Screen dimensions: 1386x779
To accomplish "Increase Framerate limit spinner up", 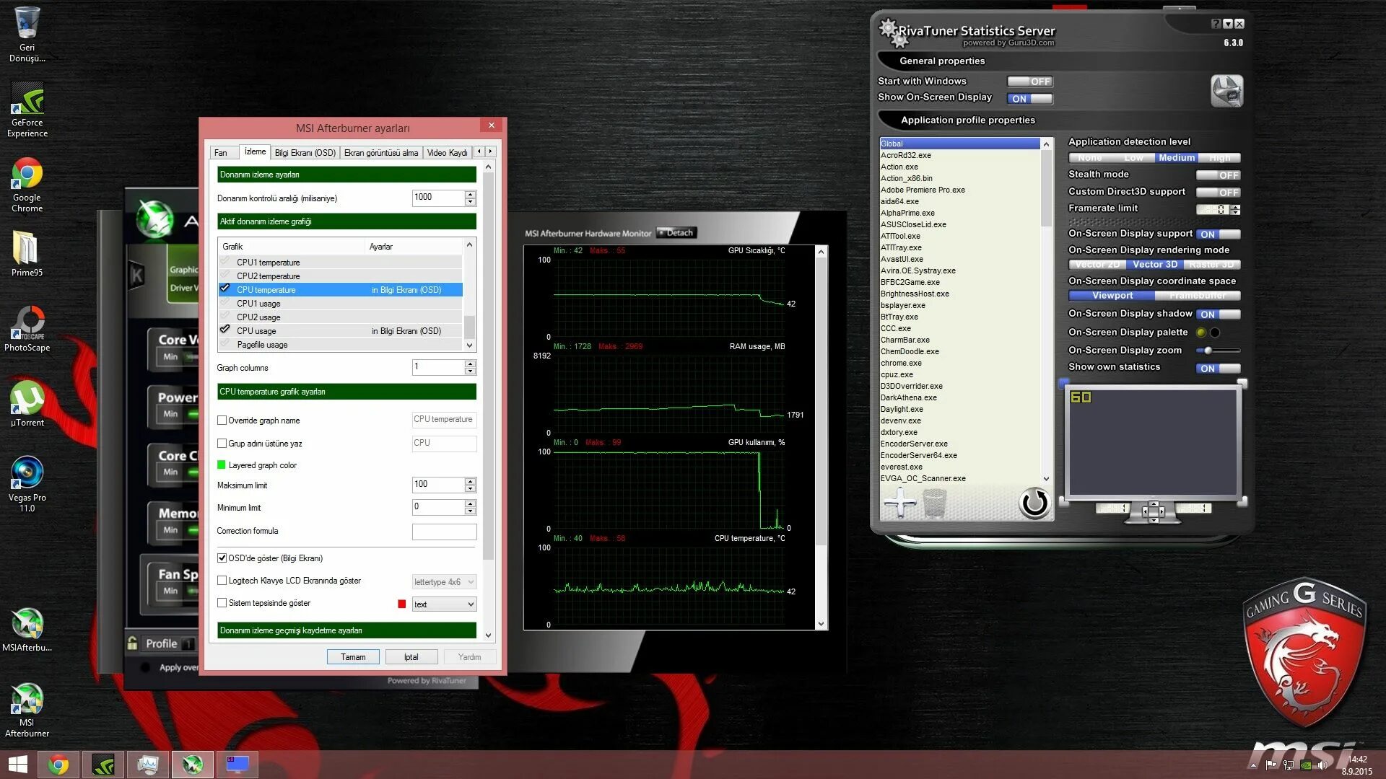I will (1236, 207).
